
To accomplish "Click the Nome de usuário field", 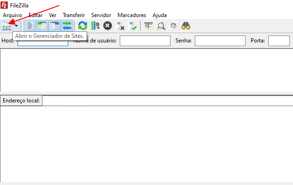I will pos(145,41).
